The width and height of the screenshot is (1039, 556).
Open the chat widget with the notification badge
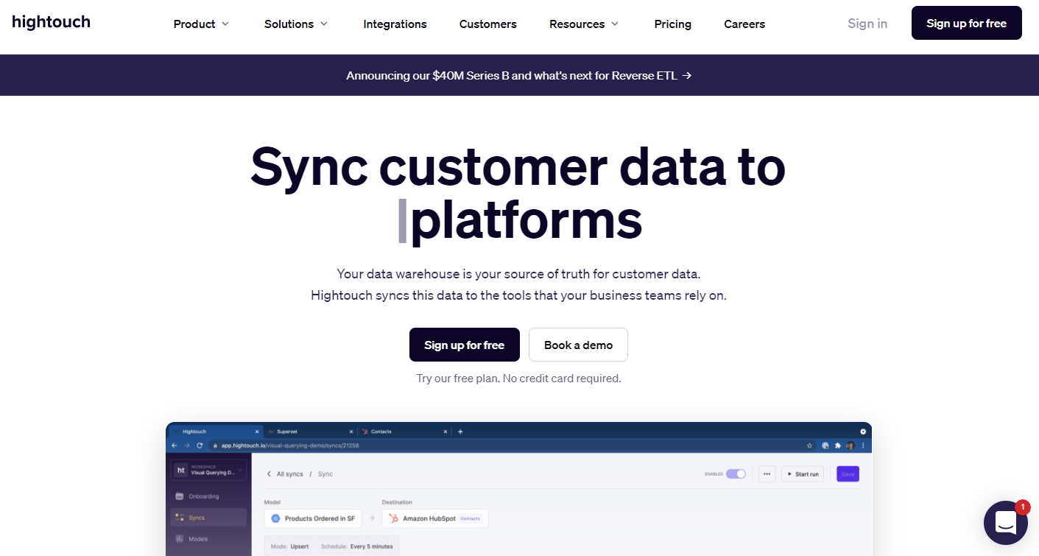[x=1006, y=523]
